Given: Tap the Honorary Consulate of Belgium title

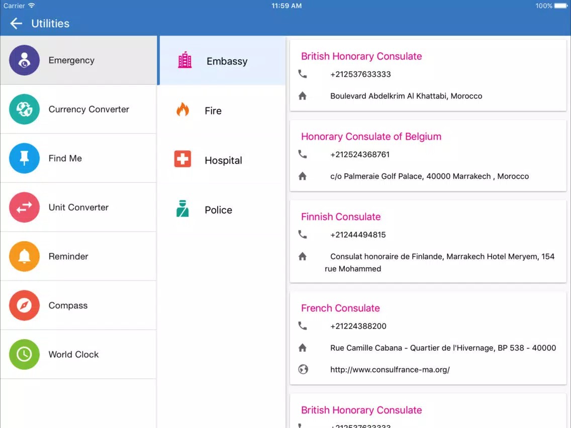Looking at the screenshot, I should [x=371, y=137].
